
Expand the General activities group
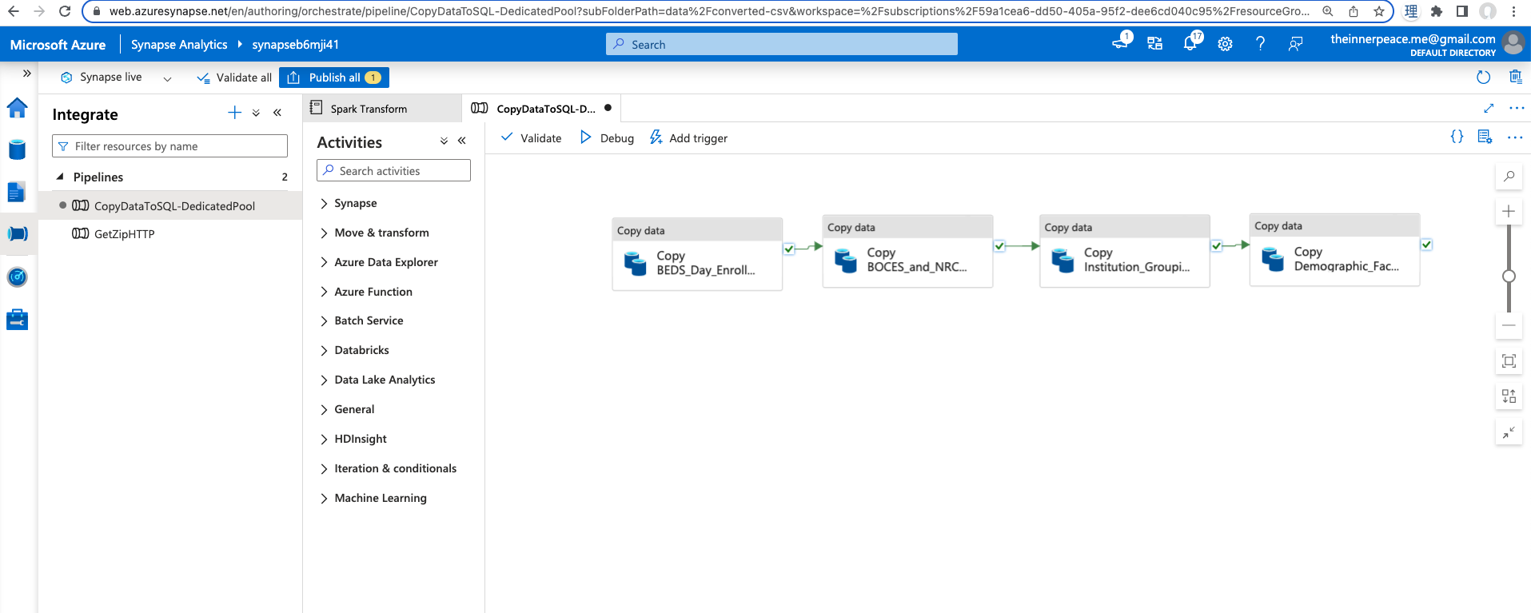click(x=324, y=410)
